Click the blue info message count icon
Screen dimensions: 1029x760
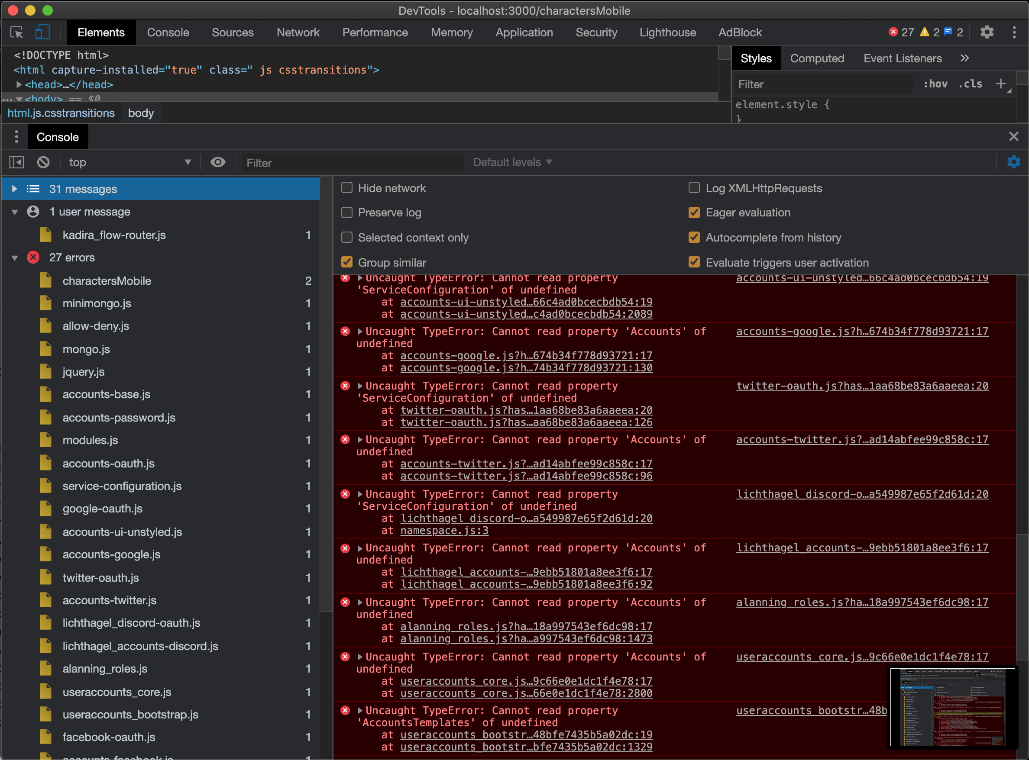(948, 32)
